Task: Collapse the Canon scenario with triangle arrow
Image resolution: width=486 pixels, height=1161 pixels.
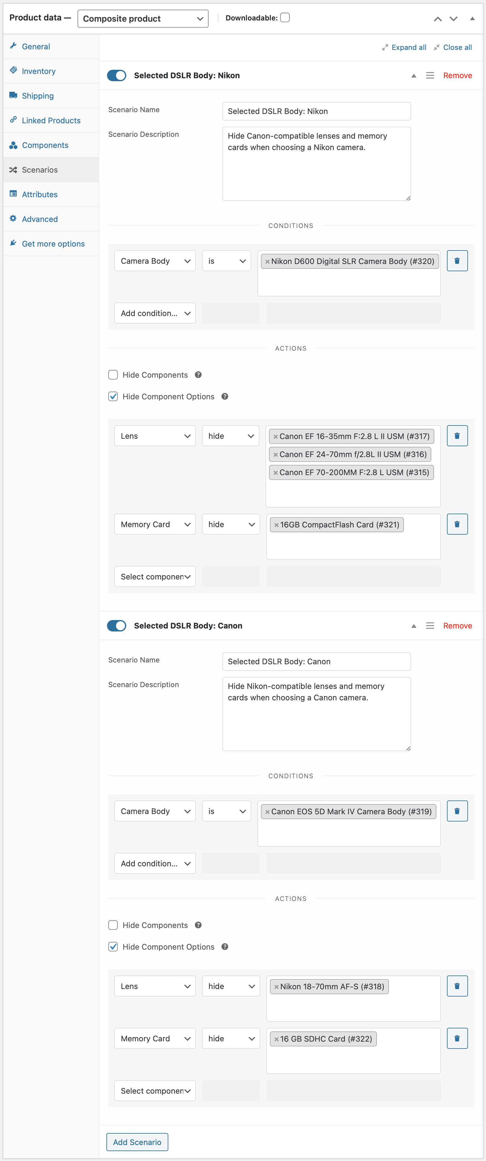Action: point(414,626)
